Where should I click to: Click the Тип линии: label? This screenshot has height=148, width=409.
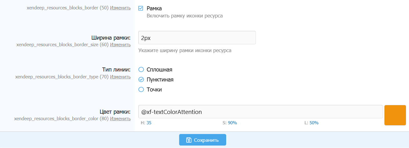click(116, 70)
